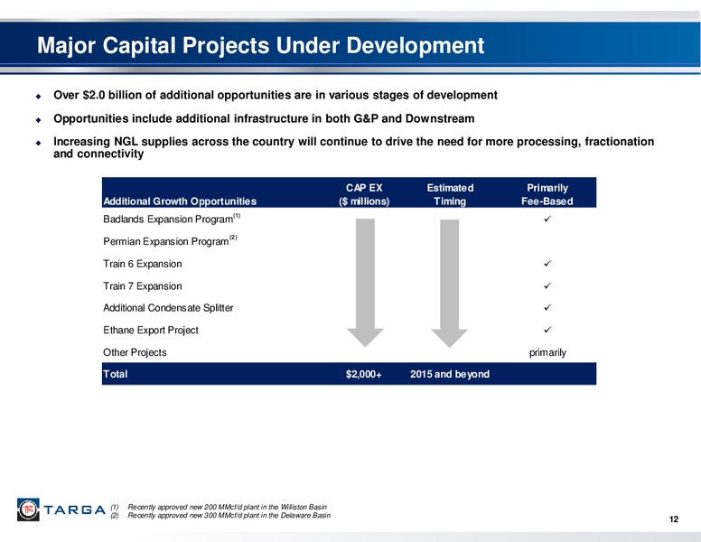Select the 'Over $2.0 billion of additional opportunities' bullet
This screenshot has width=701, height=542.
pyautogui.click(x=276, y=95)
